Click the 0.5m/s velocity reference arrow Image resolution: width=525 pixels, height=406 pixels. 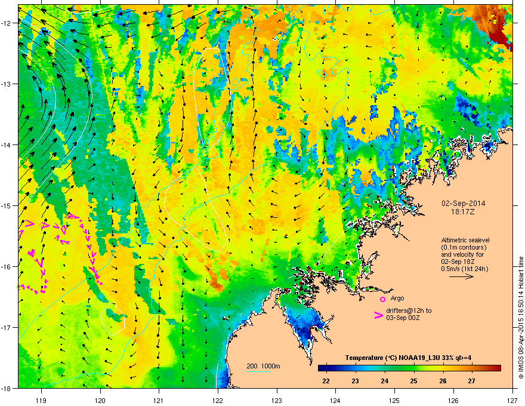coord(461,276)
